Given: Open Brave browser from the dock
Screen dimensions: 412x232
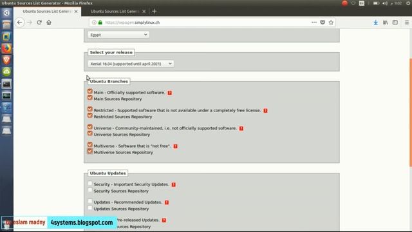Looking at the screenshot, I should (x=6, y=60).
